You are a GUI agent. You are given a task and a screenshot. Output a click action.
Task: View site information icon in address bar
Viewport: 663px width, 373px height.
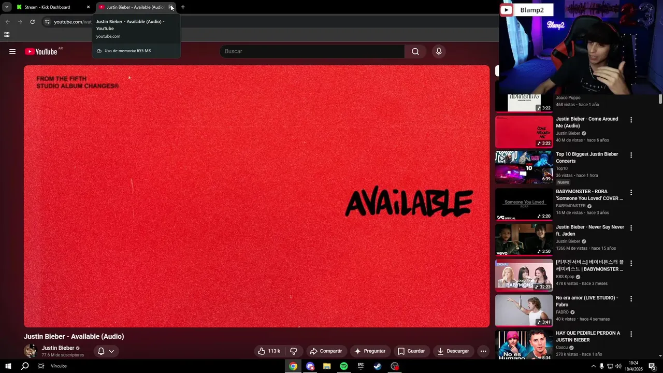tap(47, 22)
